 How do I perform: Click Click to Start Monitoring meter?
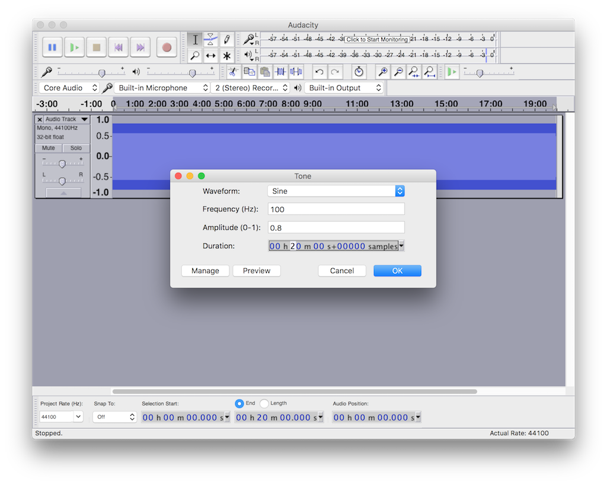point(377,40)
